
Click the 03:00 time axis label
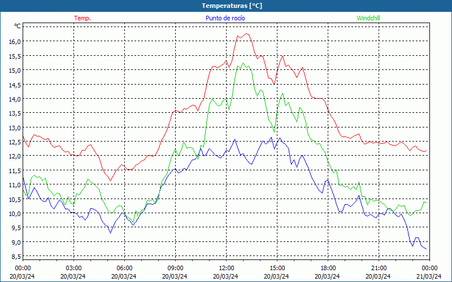[74, 268]
